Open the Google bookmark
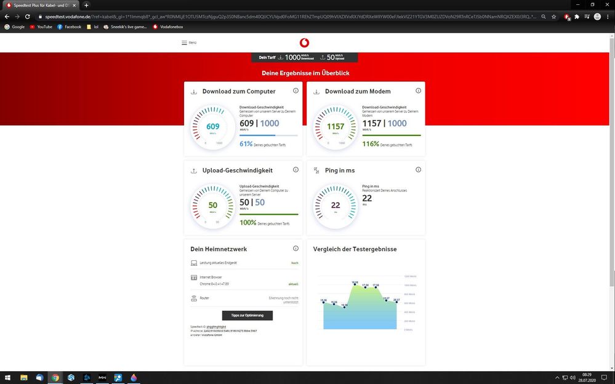This screenshot has height=384, width=615. coord(15,26)
